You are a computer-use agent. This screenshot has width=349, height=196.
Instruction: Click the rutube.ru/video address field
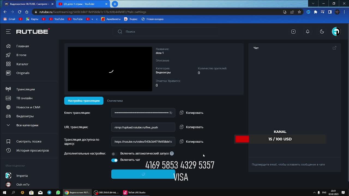pos(143,142)
